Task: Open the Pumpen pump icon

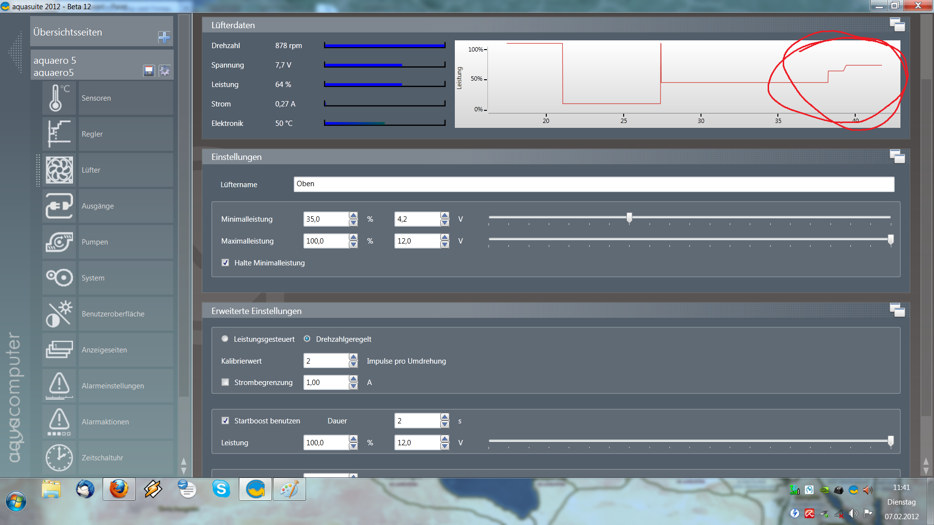Action: [59, 242]
